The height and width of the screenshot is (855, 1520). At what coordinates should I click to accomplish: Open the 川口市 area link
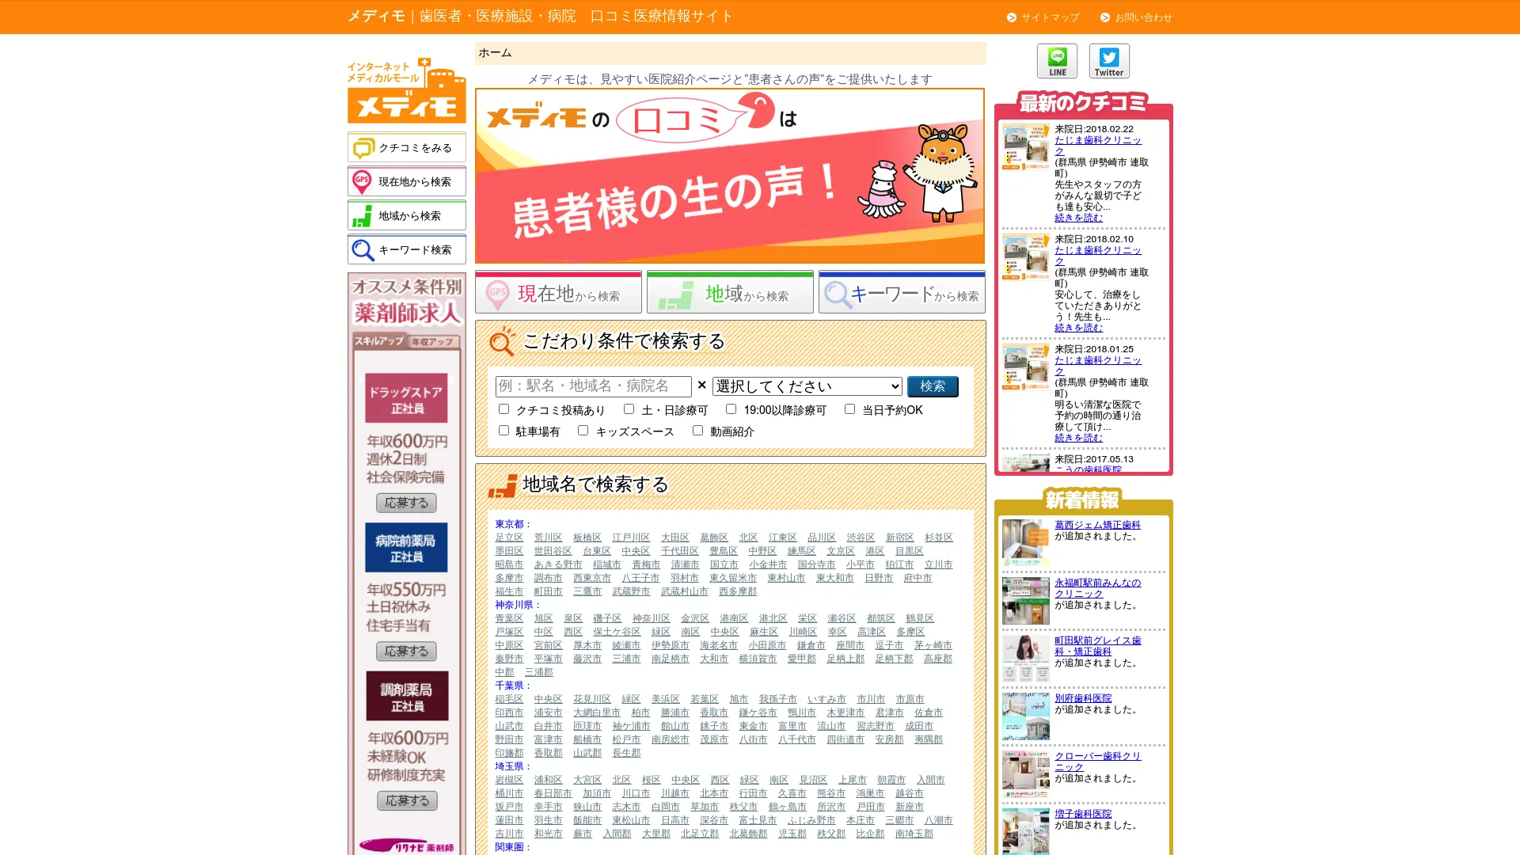tap(636, 794)
